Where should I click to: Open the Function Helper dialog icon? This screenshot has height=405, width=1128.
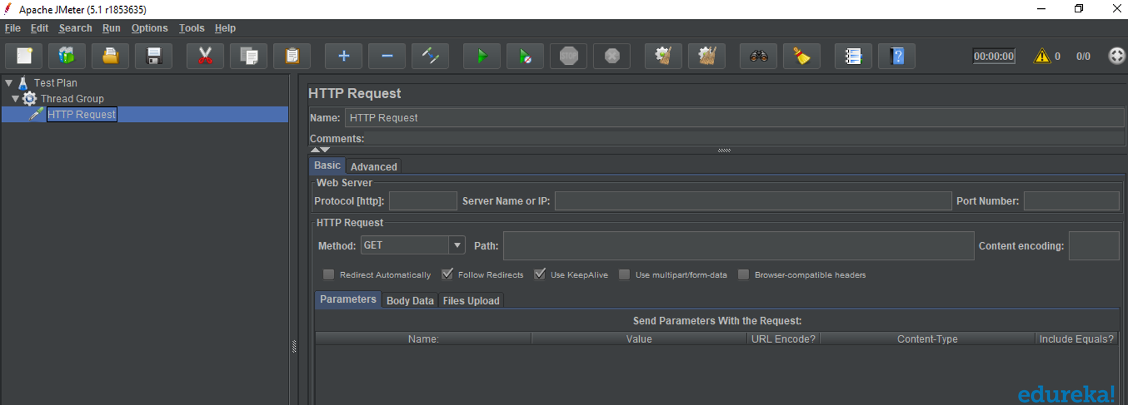pyautogui.click(x=854, y=56)
